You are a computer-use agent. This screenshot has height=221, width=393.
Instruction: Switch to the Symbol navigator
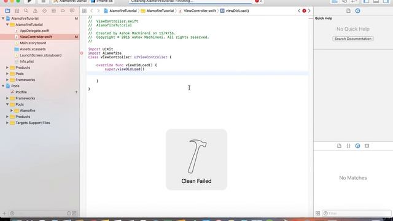pos(17,11)
